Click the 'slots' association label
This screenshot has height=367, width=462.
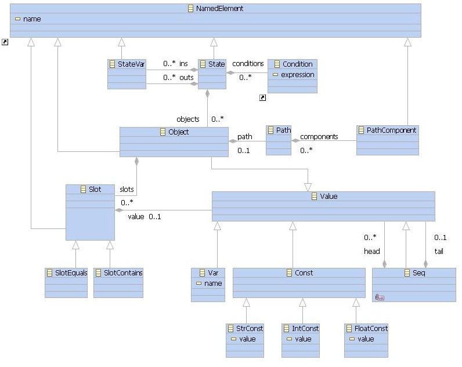[127, 189]
